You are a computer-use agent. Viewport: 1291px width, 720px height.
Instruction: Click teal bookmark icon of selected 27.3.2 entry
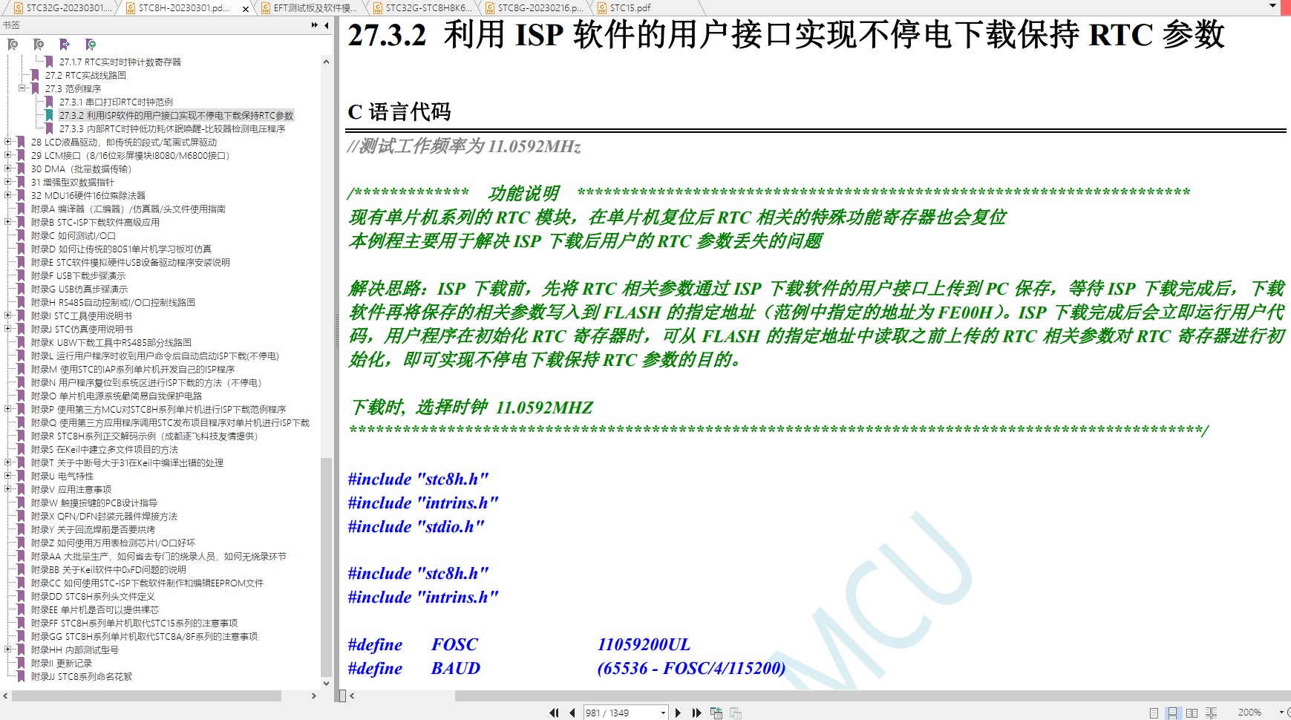tap(49, 115)
